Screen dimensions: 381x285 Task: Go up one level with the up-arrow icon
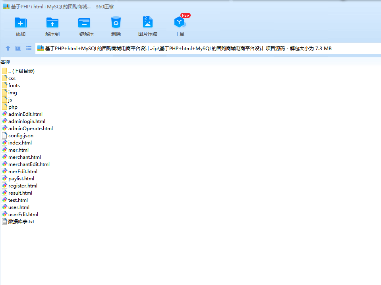(x=8, y=48)
